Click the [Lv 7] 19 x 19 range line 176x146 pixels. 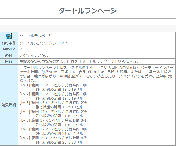tap(53, 138)
